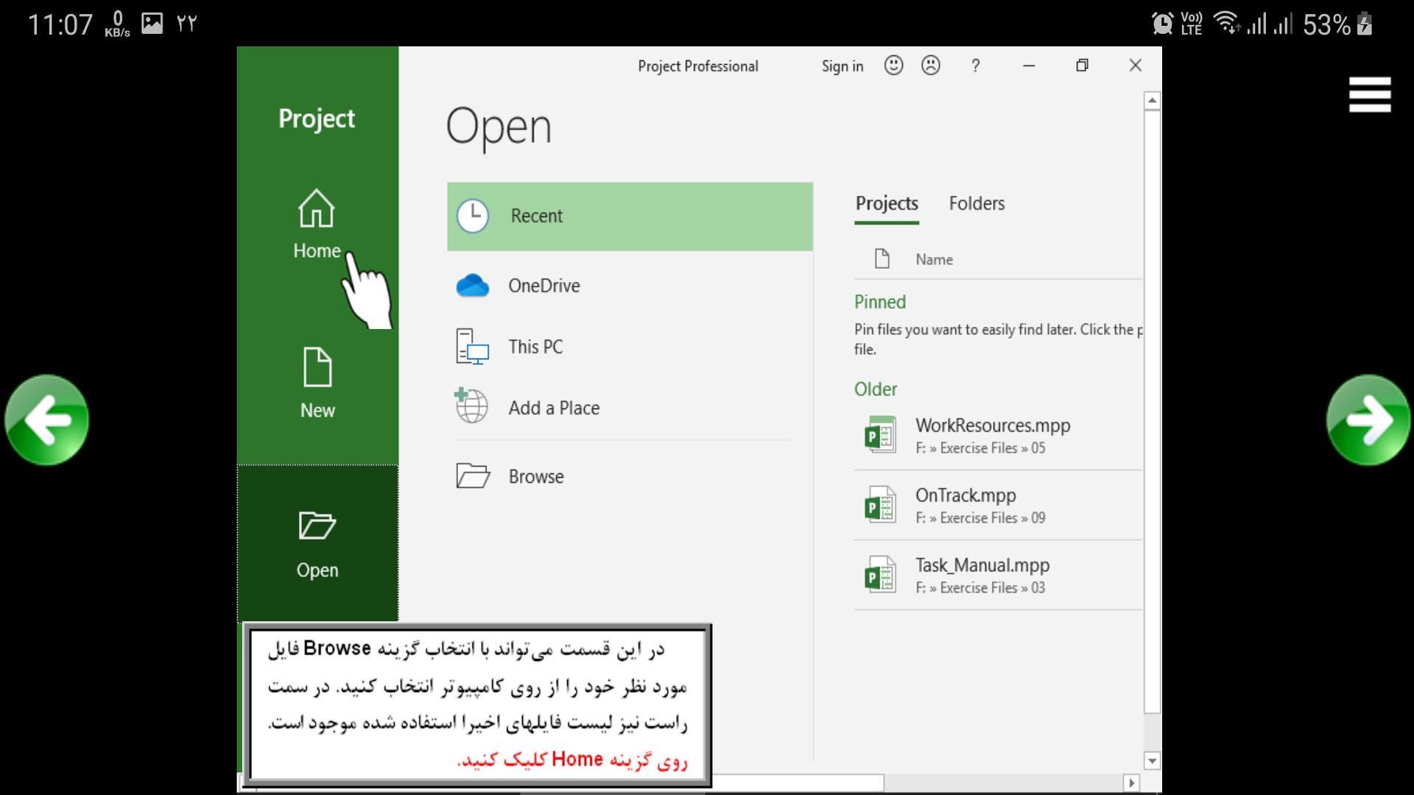Click the Browse folder icon

click(x=473, y=476)
